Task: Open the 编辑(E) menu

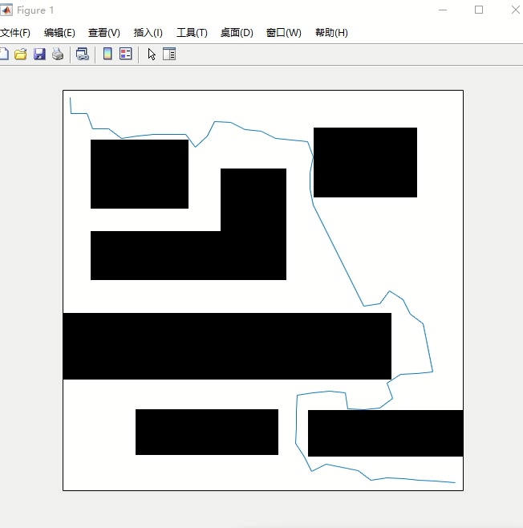Action: (59, 33)
